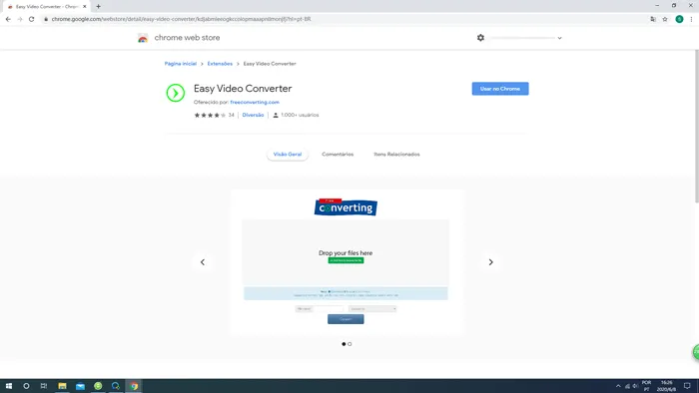Open File Explorer from taskbar

pos(62,386)
